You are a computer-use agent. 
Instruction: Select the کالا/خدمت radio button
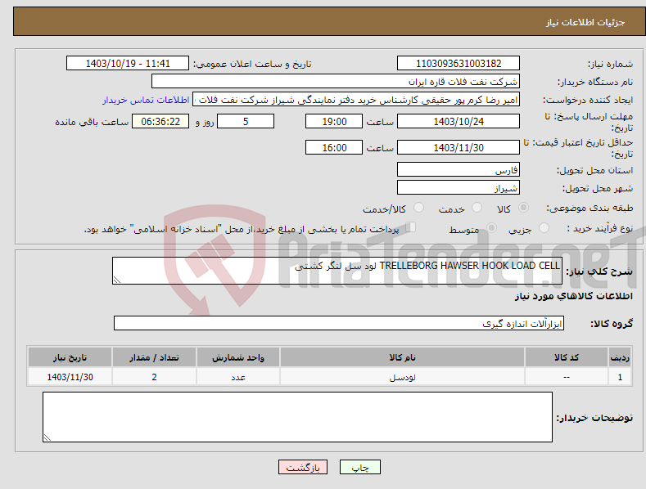click(x=418, y=208)
